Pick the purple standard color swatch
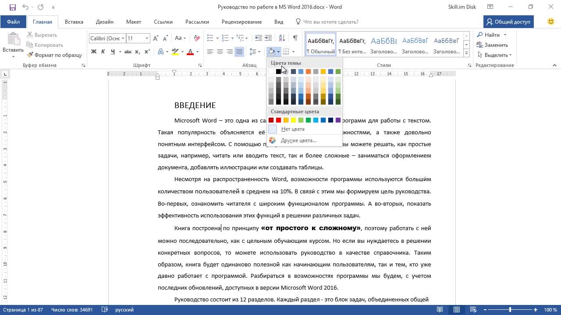The width and height of the screenshot is (561, 315). [338, 120]
